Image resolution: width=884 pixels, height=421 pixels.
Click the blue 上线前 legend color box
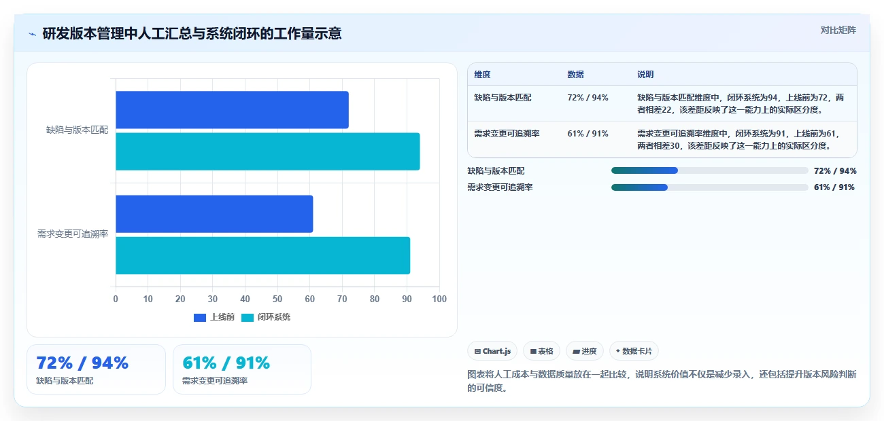click(200, 317)
